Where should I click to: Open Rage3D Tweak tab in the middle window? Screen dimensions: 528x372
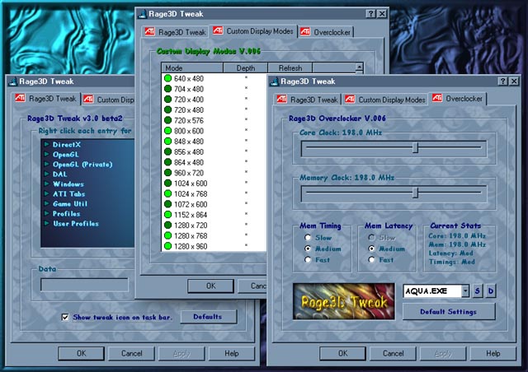(x=176, y=32)
